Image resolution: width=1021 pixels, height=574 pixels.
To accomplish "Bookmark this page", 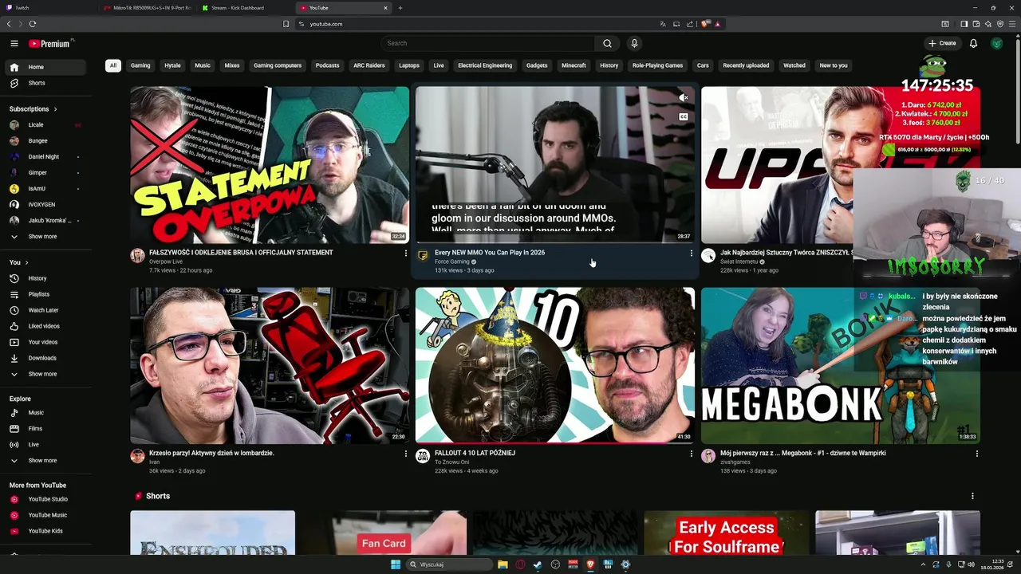I will coord(286,24).
